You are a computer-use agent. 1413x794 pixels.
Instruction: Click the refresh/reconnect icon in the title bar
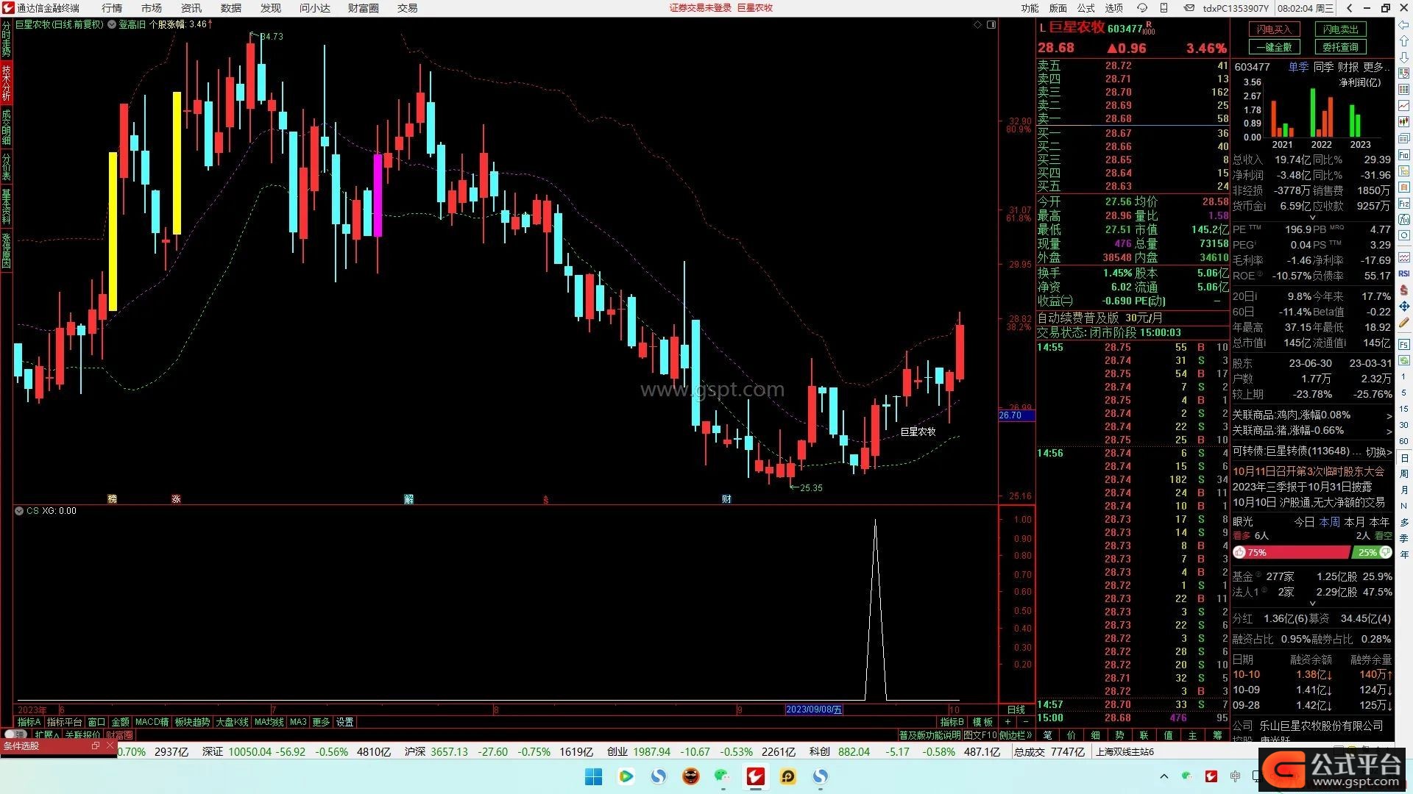click(1142, 8)
